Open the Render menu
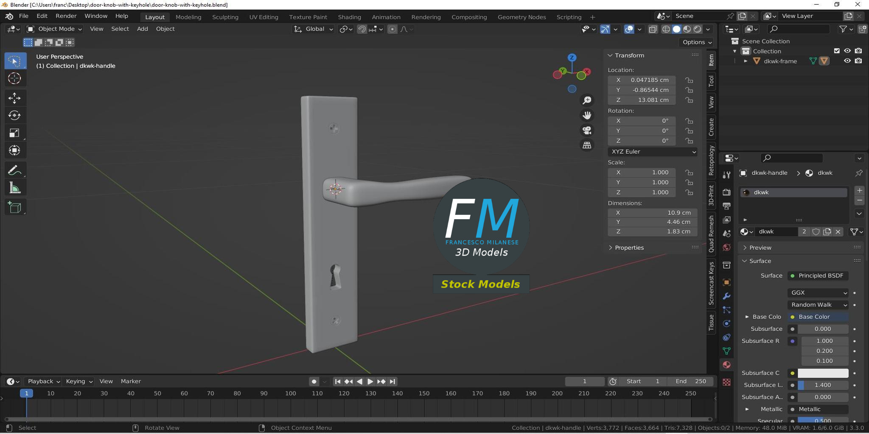 (x=66, y=16)
